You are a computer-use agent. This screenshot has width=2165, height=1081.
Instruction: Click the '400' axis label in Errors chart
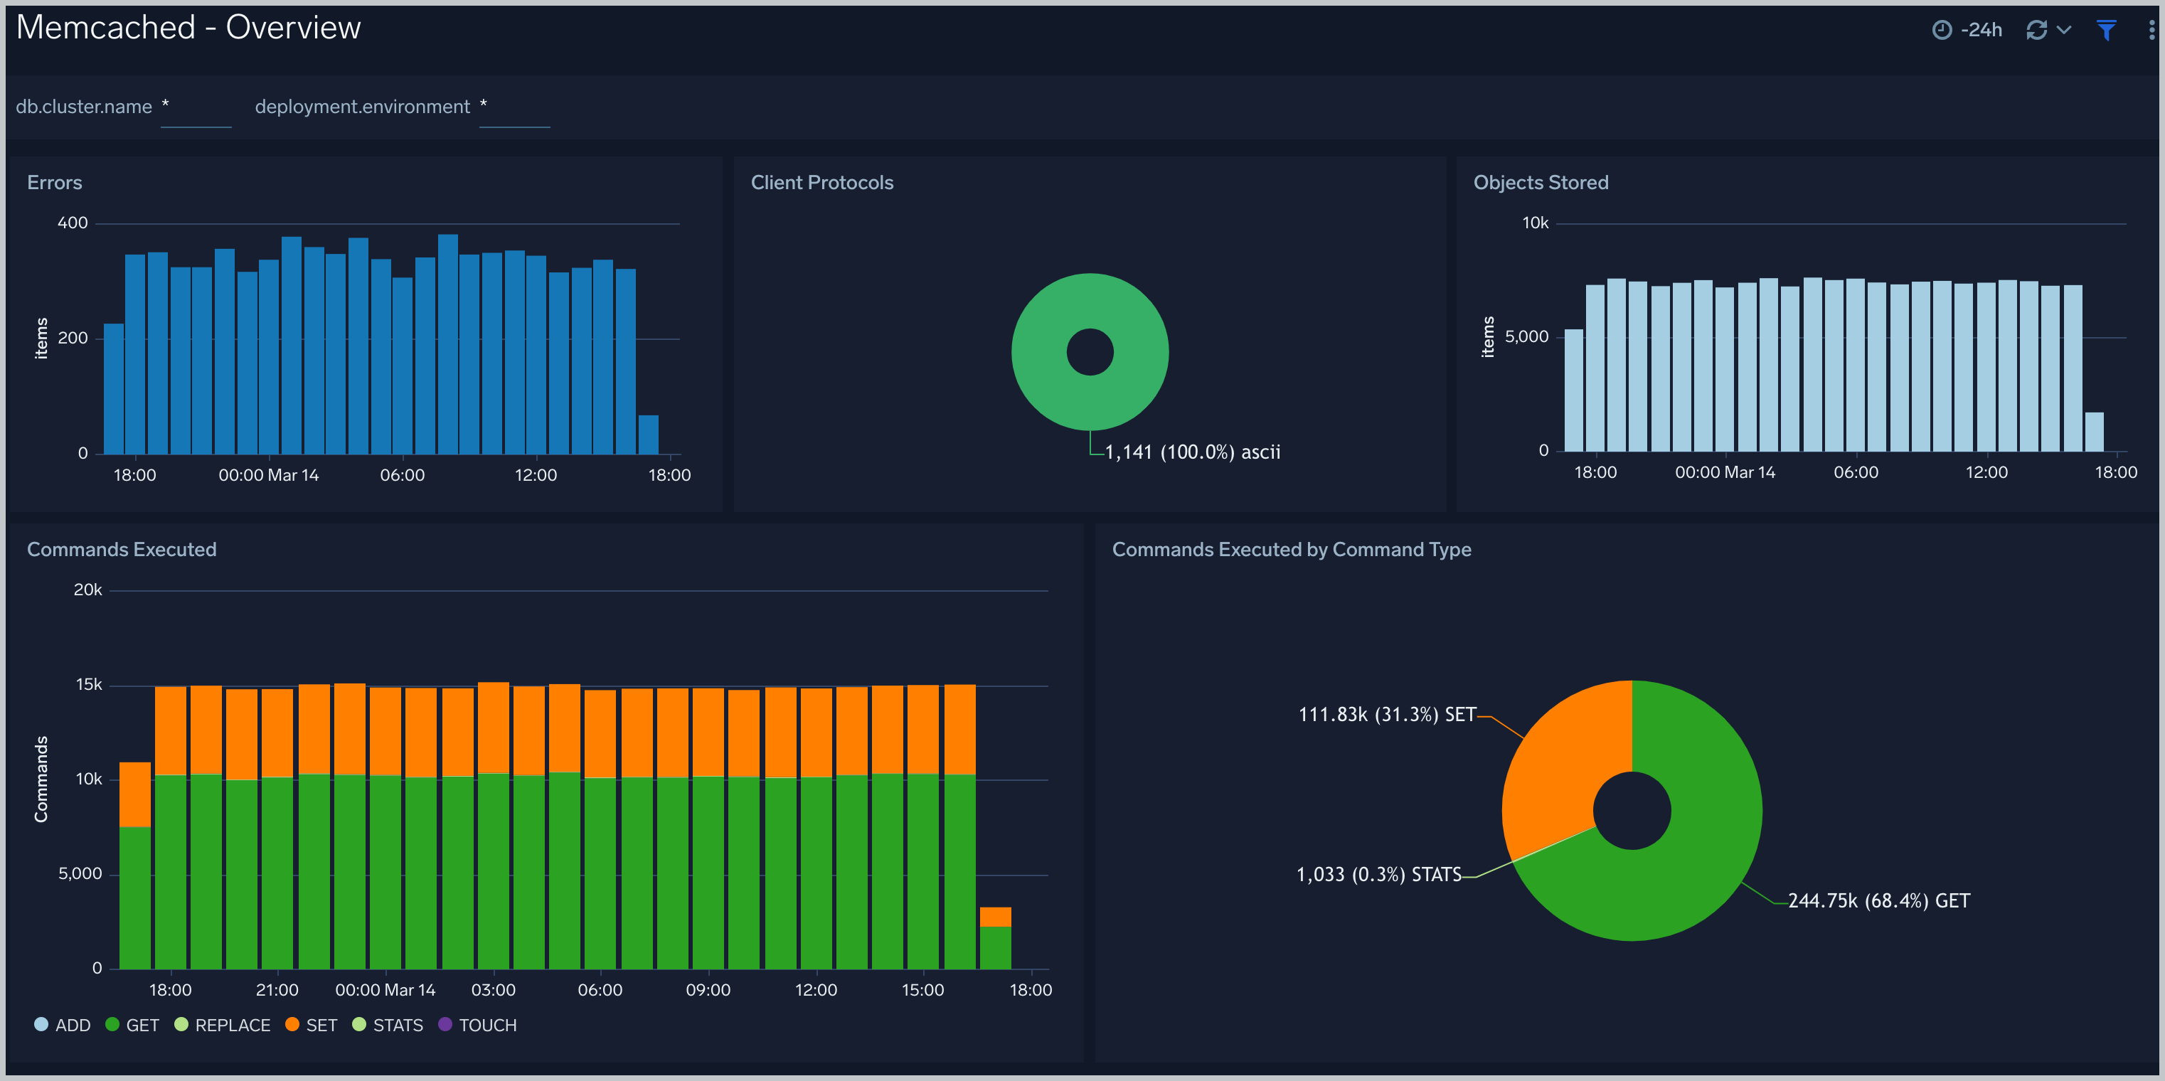pyautogui.click(x=73, y=223)
